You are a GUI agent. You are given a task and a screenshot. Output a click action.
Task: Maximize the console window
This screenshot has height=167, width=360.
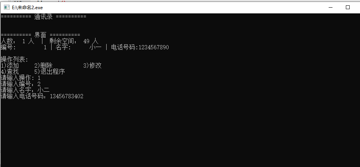pyautogui.click(x=348, y=7)
